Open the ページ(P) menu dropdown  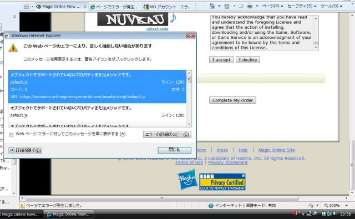click(x=272, y=6)
